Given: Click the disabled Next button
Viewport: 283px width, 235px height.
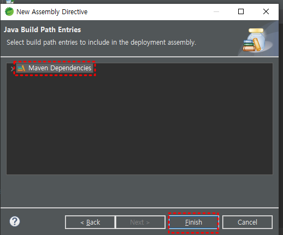Looking at the screenshot, I should pos(140,222).
